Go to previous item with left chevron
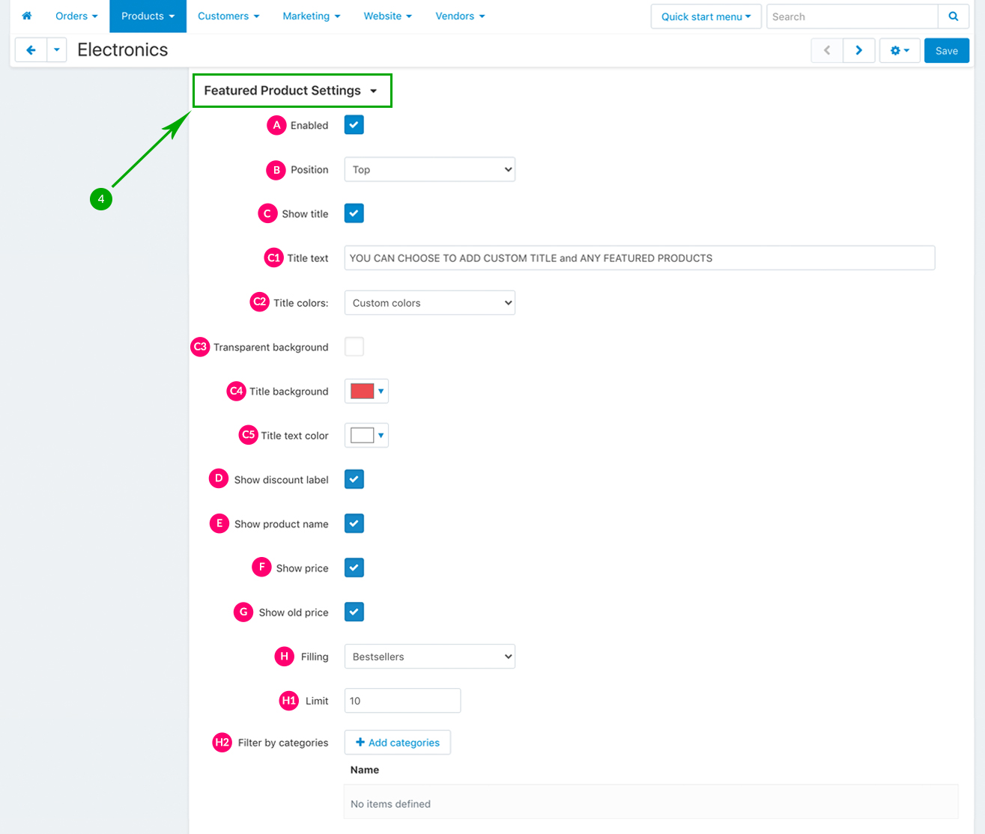Viewport: 985px width, 834px height. pyautogui.click(x=827, y=50)
